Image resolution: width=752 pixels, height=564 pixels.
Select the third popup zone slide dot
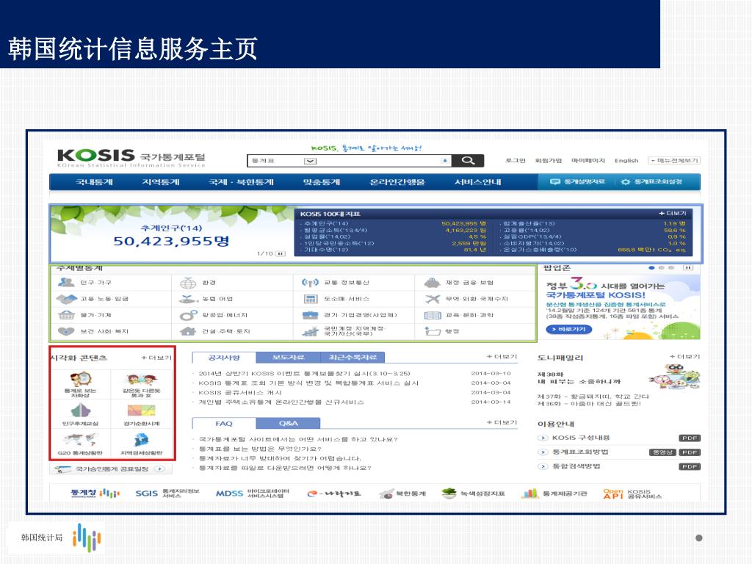[x=671, y=267]
